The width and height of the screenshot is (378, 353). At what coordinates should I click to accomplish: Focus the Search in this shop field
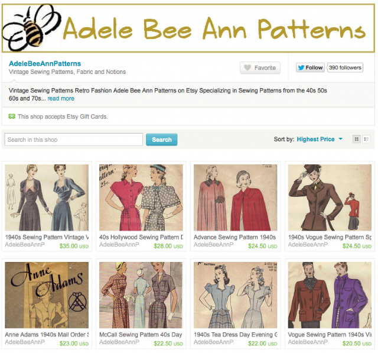pyautogui.click(x=73, y=140)
